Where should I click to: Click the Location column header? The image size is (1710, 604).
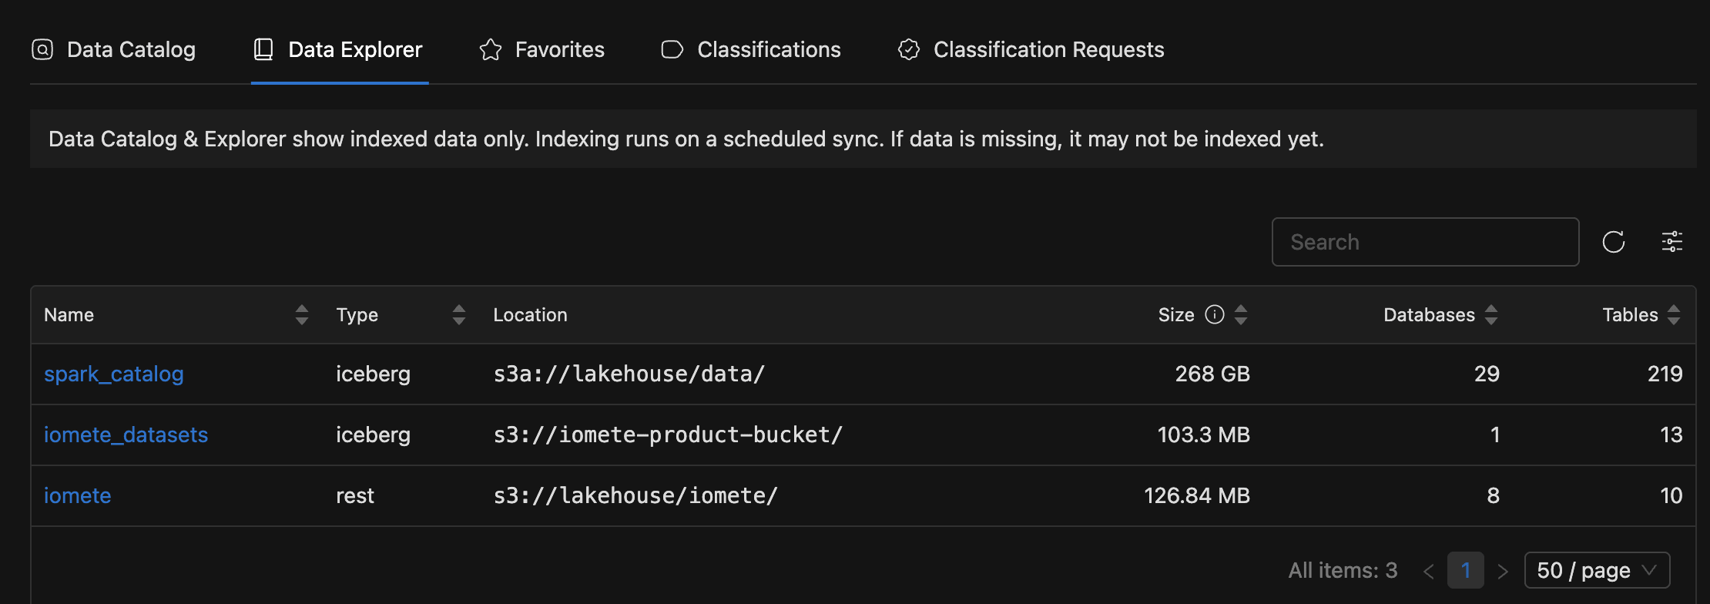[x=530, y=314]
